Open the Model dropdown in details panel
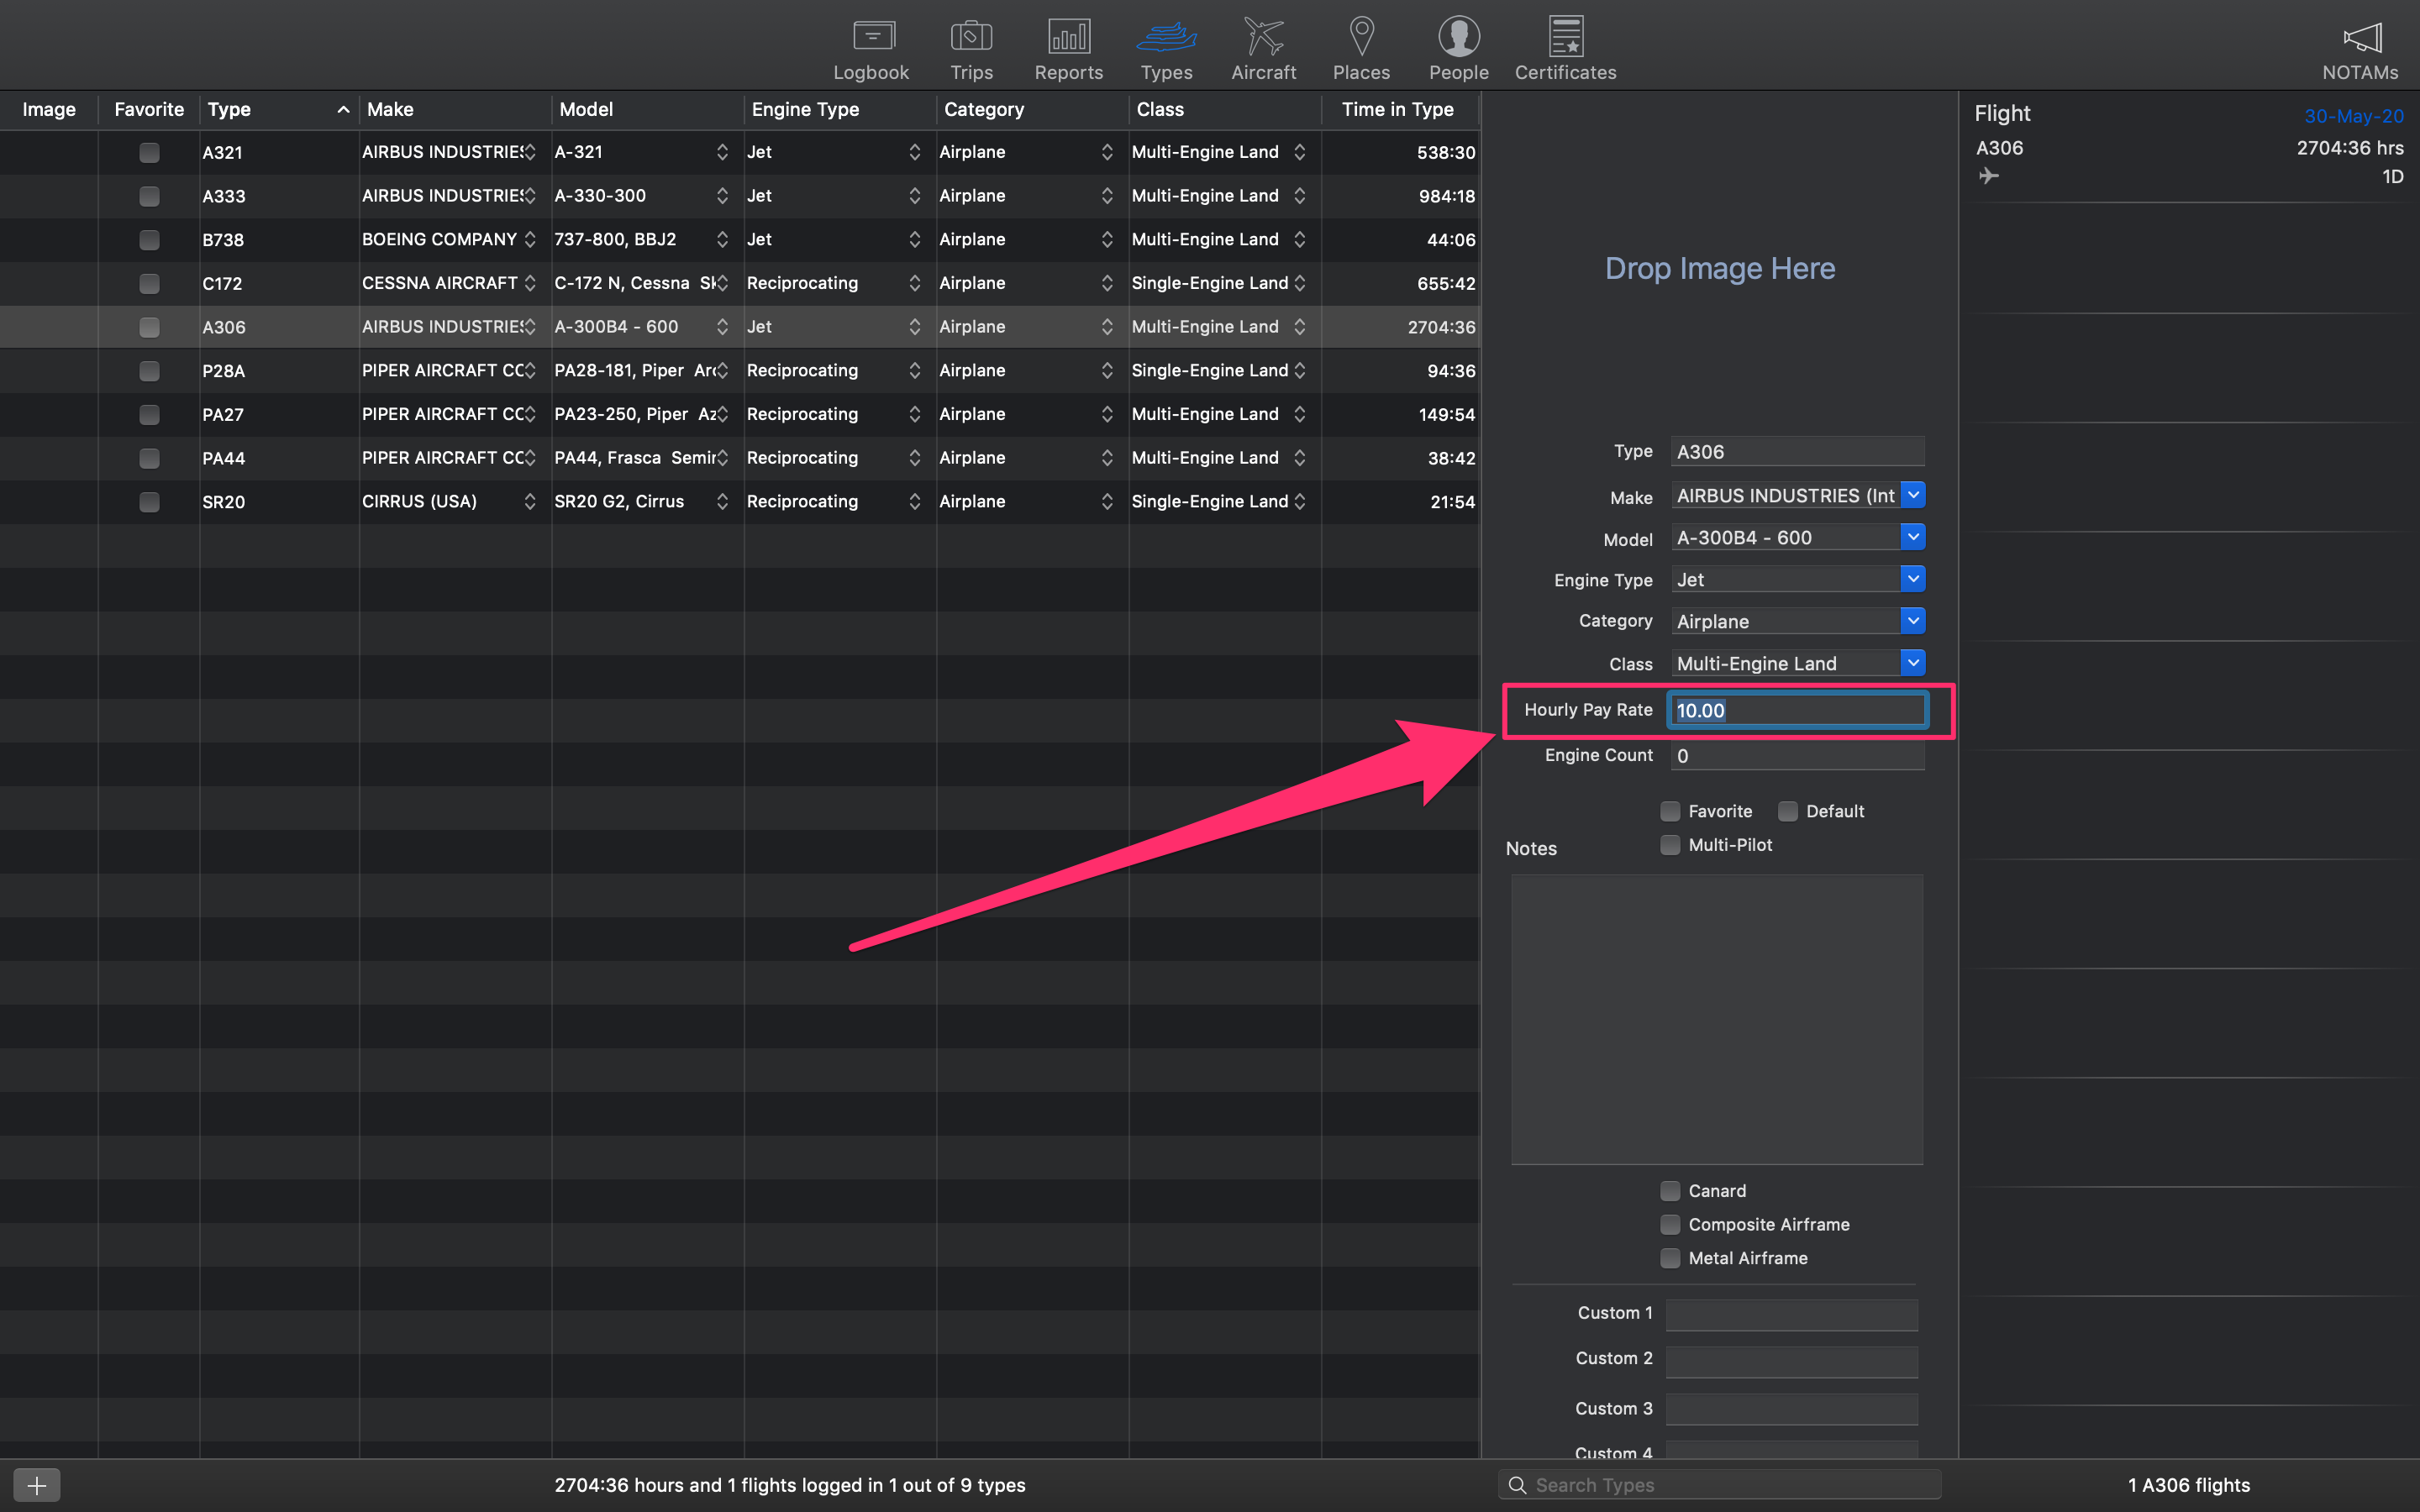The image size is (2420, 1512). [x=1912, y=537]
